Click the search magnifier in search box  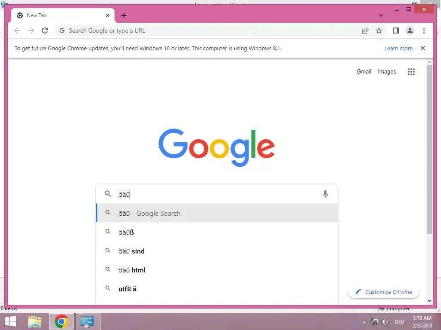click(x=108, y=194)
